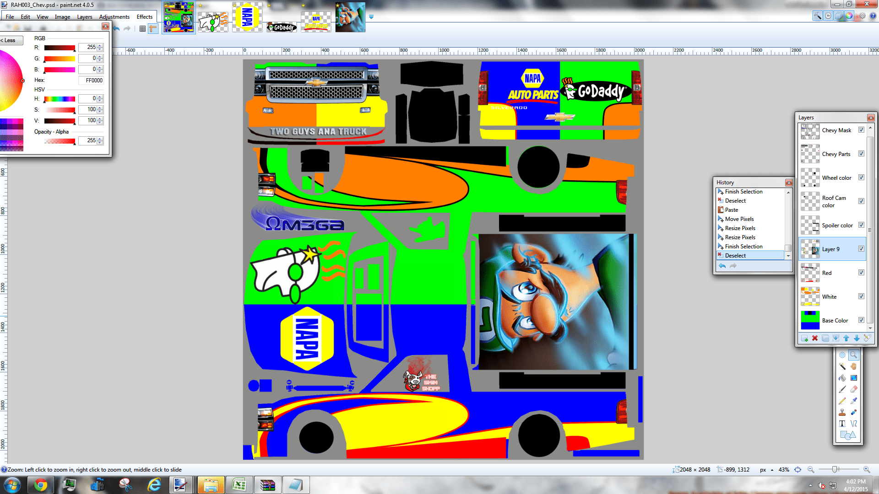Open the Layers menu

coord(85,17)
